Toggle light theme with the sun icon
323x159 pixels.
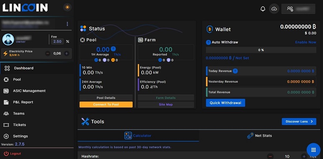tap(67, 7)
